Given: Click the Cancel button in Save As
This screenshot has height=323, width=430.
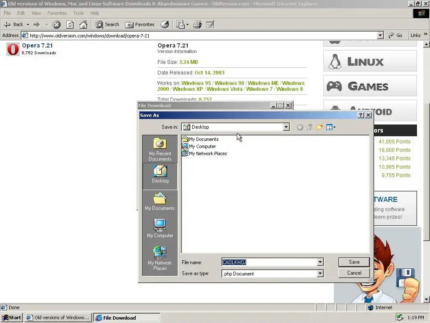Looking at the screenshot, I should [x=354, y=273].
